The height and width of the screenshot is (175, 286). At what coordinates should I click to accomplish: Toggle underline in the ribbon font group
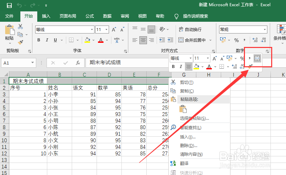[x=56, y=40]
